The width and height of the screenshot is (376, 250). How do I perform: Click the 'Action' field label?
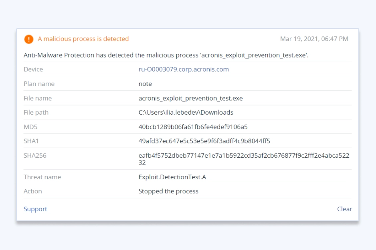[x=32, y=191]
